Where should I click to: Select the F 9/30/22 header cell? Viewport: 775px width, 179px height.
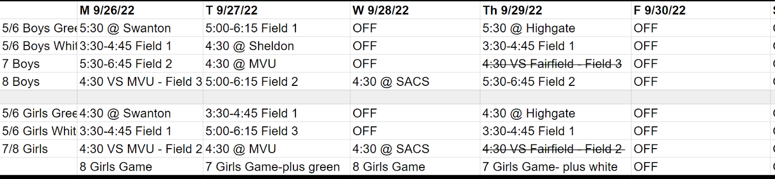point(701,10)
